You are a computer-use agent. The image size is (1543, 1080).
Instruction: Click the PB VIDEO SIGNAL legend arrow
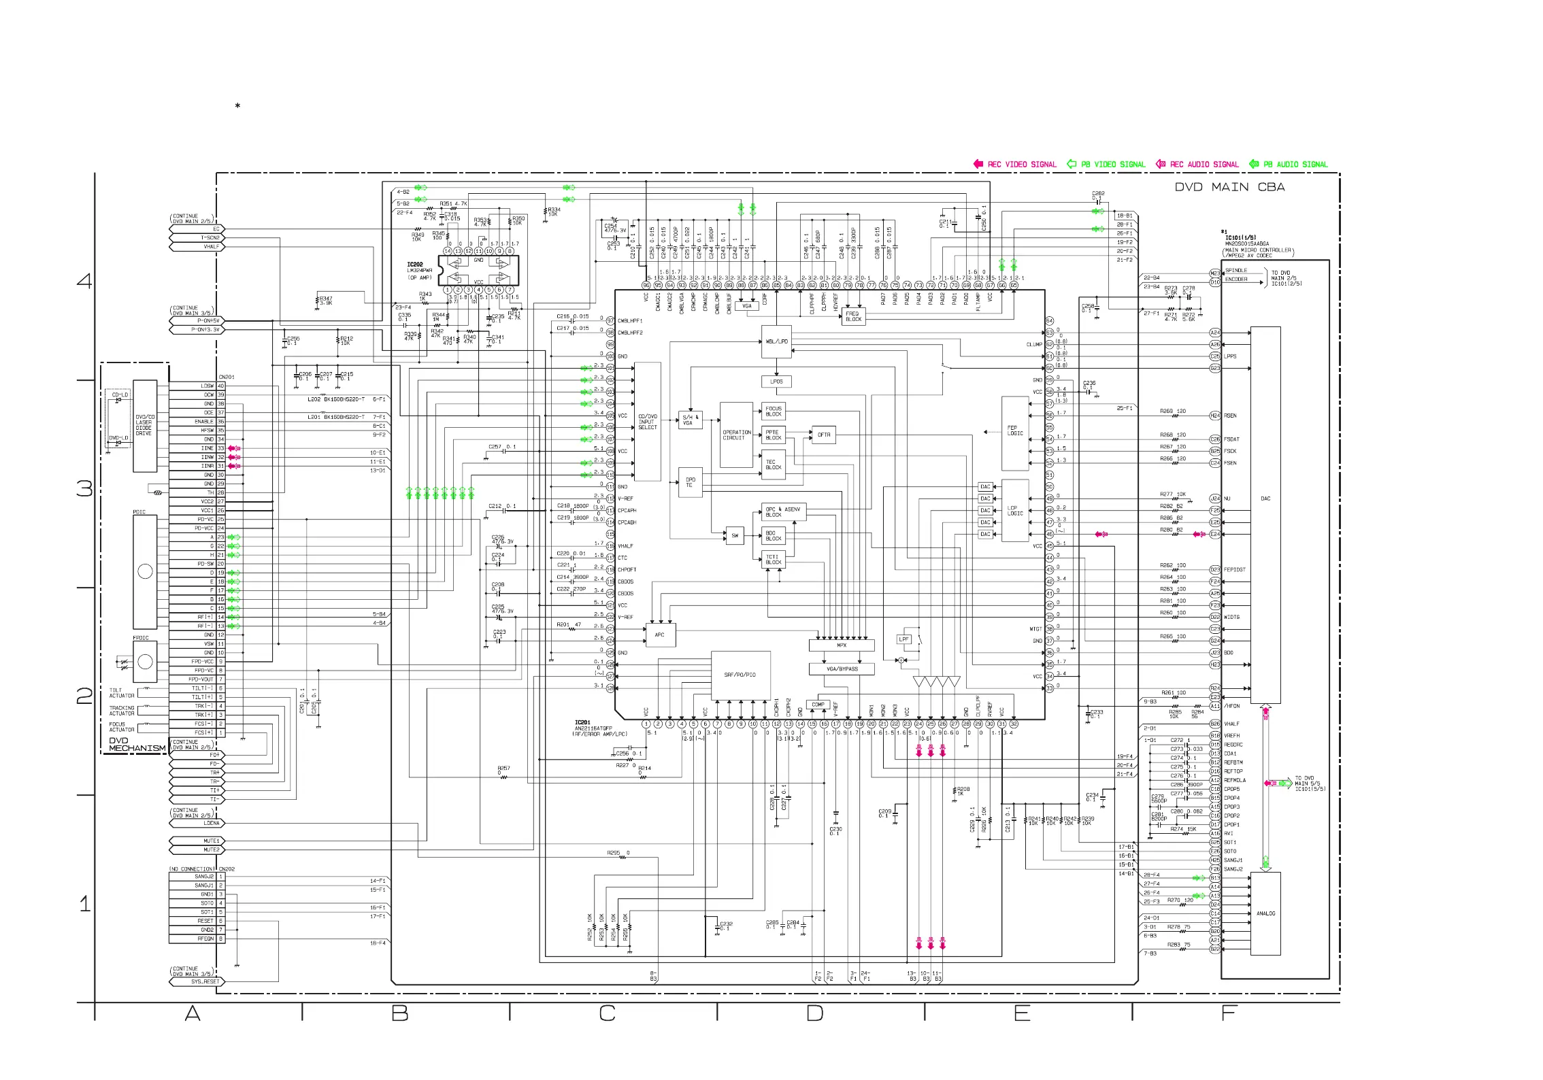tap(1072, 164)
